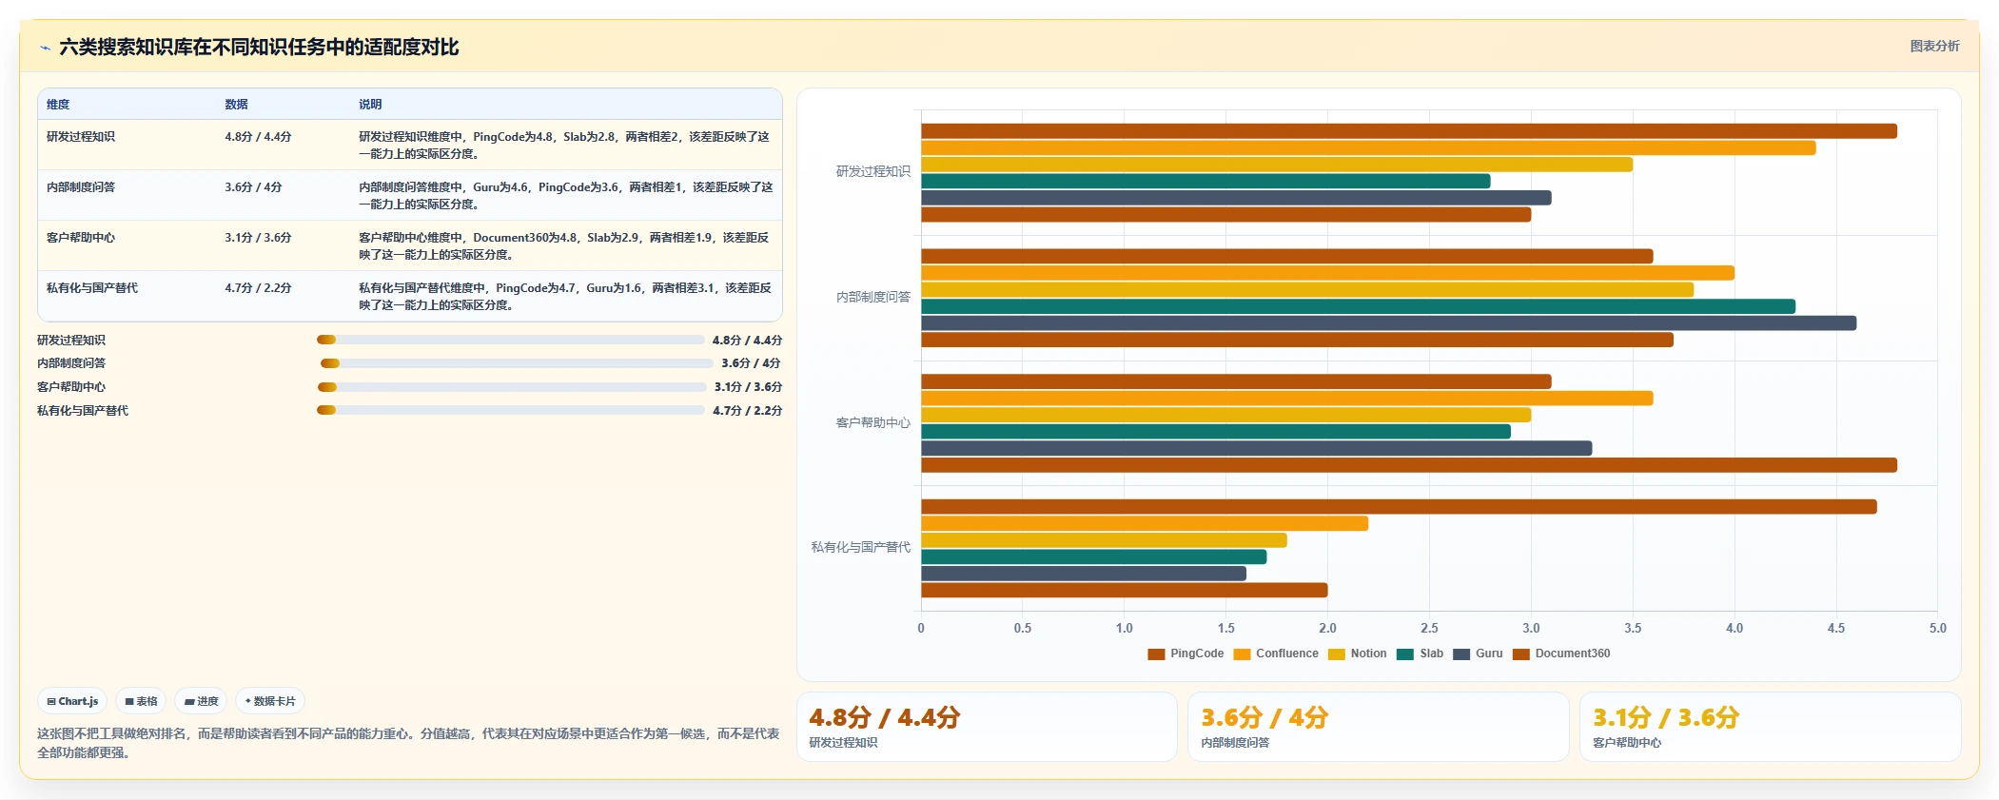The height and width of the screenshot is (800, 1999).
Task: Toggle the Confluence legend swatch
Action: click(1242, 654)
